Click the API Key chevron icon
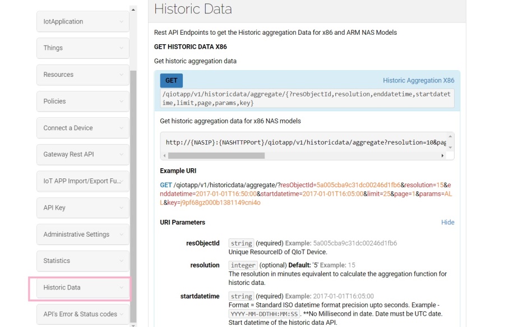The width and height of the screenshot is (509, 327). coord(121,208)
